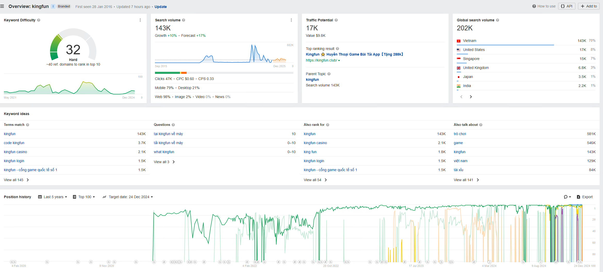The height and width of the screenshot is (272, 603).
Task: Click the Mobile 79% device share text
Action: pyautogui.click(x=164, y=88)
